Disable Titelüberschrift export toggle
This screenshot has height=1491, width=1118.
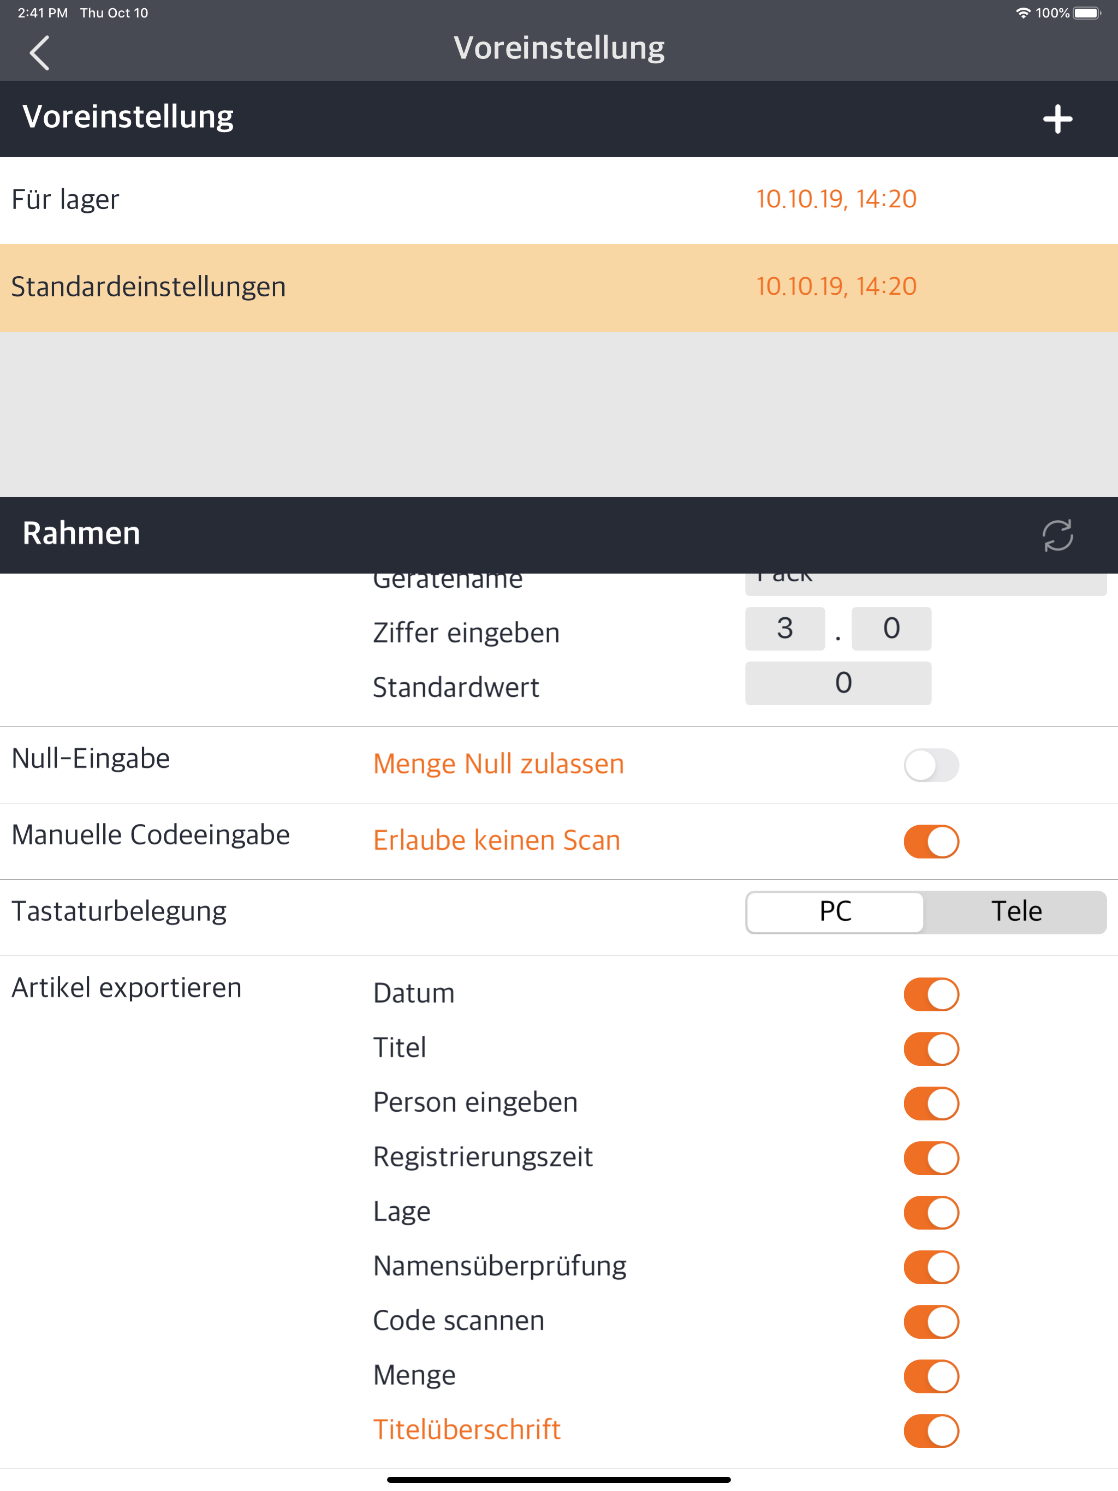coord(931,1431)
